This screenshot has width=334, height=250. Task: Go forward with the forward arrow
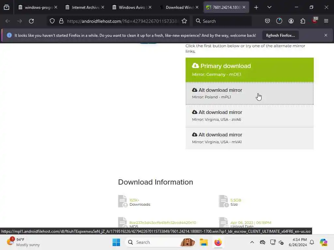(x=20, y=21)
